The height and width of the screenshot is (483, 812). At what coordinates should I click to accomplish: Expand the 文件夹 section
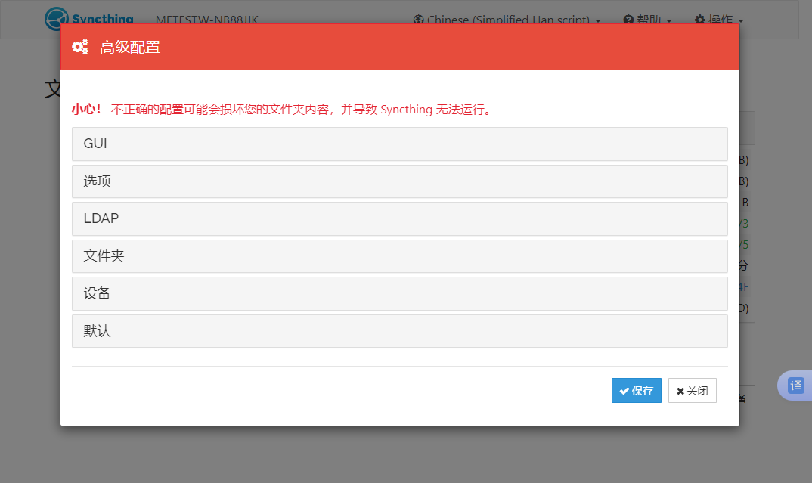[399, 256]
